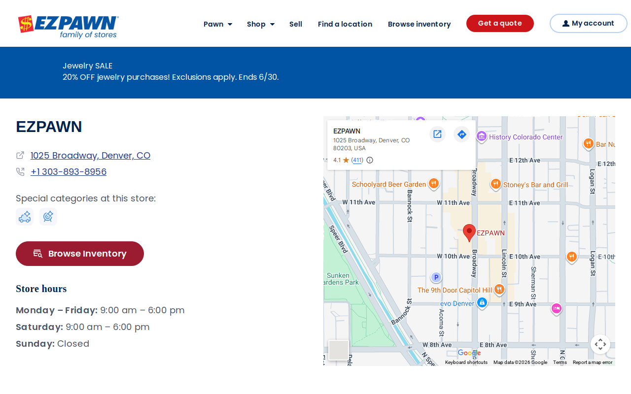The image size is (631, 394).
Task: Select the restaurant marker near E 10th Ave
Action: click(571, 257)
